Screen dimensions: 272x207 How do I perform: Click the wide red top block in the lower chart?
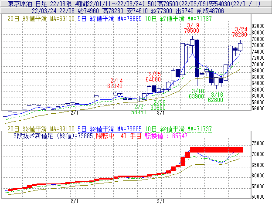tap(216, 149)
